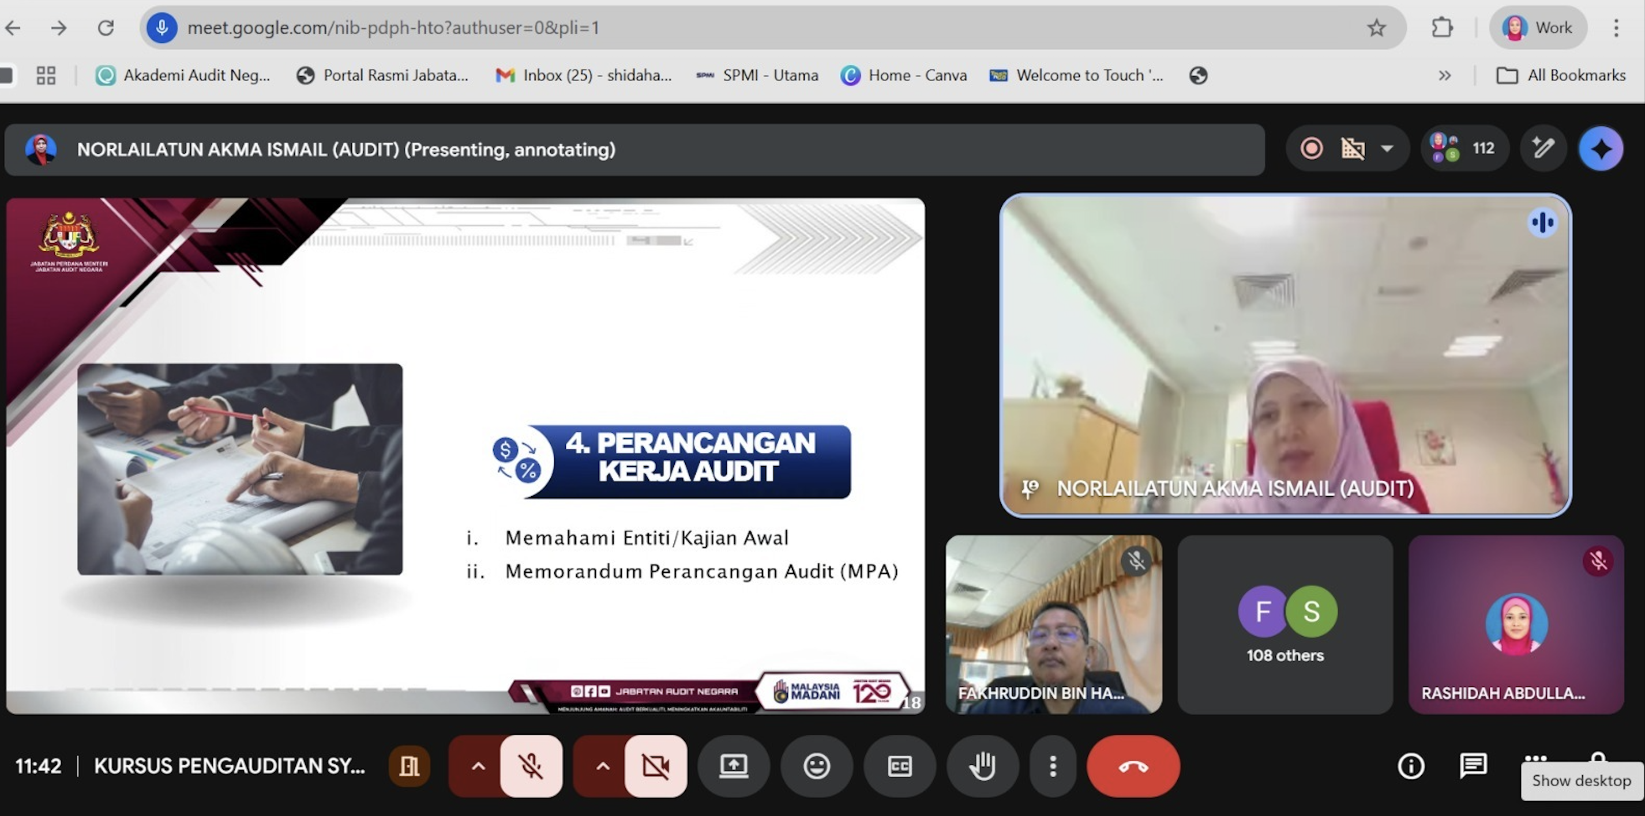Screen dimensions: 1645x816
Task: Expand video settings chevron next to camera
Action: tap(602, 766)
